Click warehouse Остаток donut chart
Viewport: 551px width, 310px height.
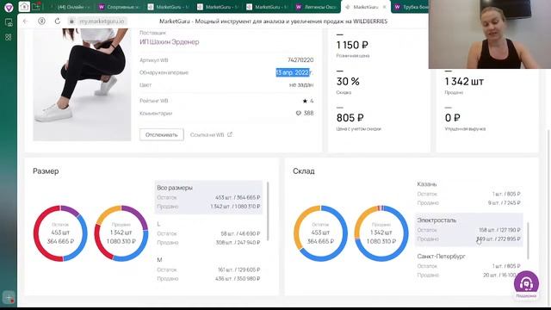tap(320, 233)
